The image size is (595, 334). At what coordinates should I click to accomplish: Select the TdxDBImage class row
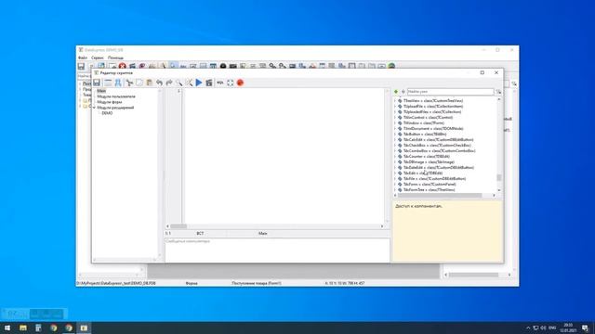429,162
